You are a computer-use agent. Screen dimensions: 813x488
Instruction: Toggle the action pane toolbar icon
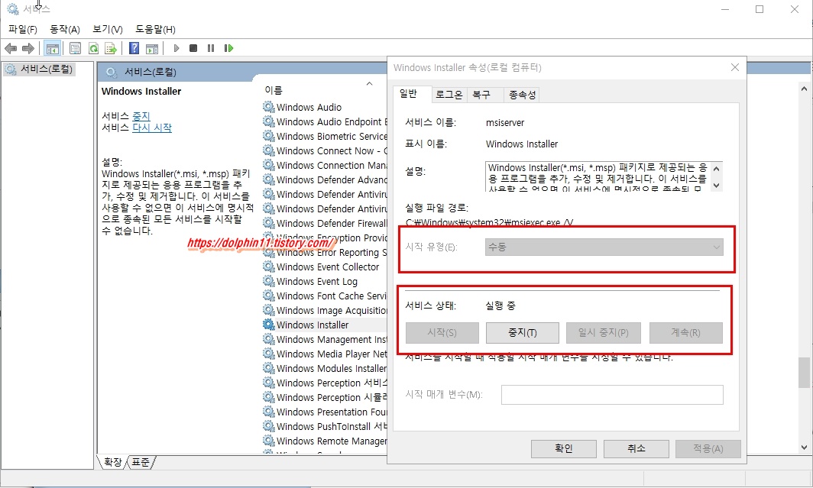[x=152, y=48]
